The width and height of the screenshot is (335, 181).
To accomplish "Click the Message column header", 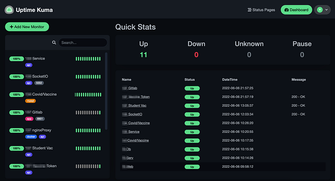I will click(299, 80).
